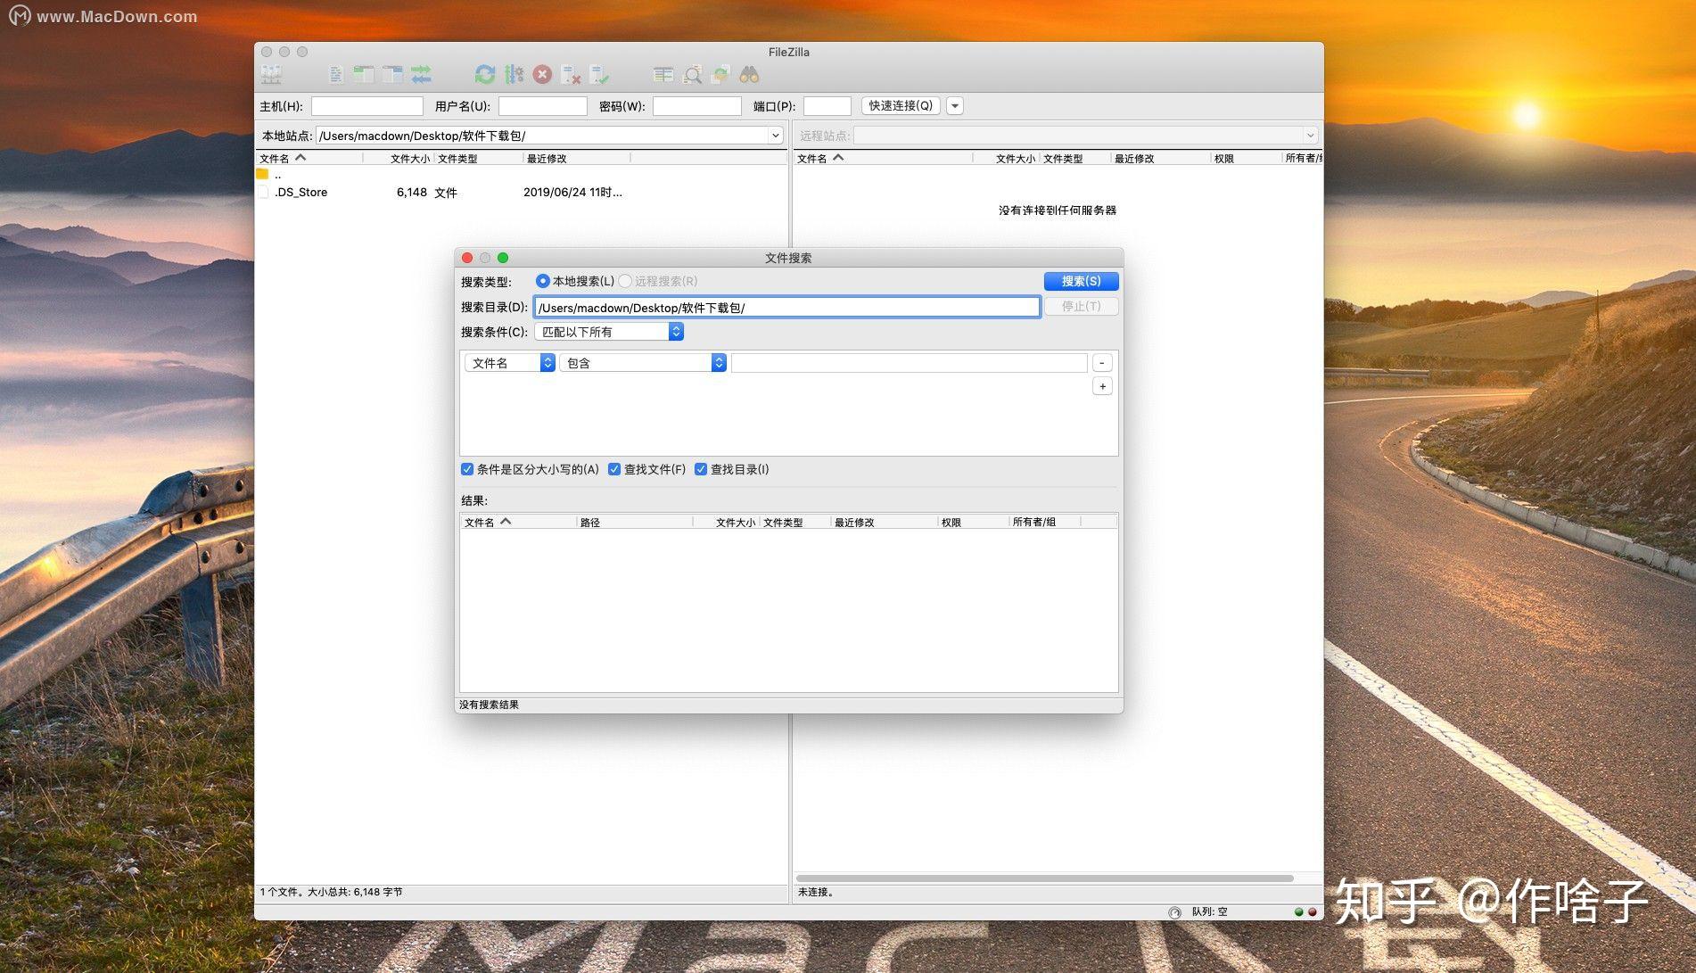Click the search directory path field

(787, 308)
